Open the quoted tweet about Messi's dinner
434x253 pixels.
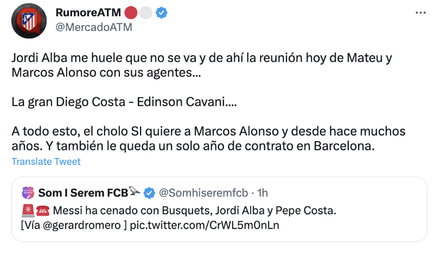[x=219, y=209]
